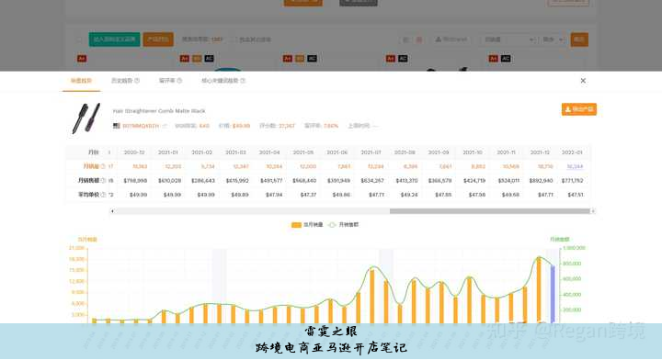This screenshot has width=662, height=360.
Task: Click help icon beside second tab label
Action: [x=137, y=81]
